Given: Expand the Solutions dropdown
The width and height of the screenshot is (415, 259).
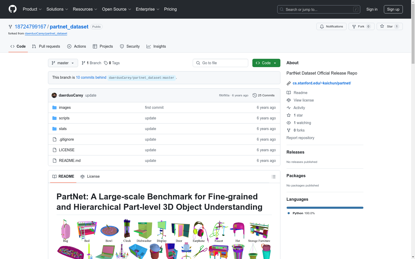Looking at the screenshot, I should pyautogui.click(x=57, y=9).
